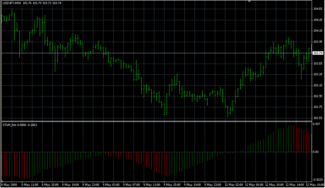Click the 9 May 23:00 time label
Viewport: 325px width, 188px height.
(x=213, y=185)
